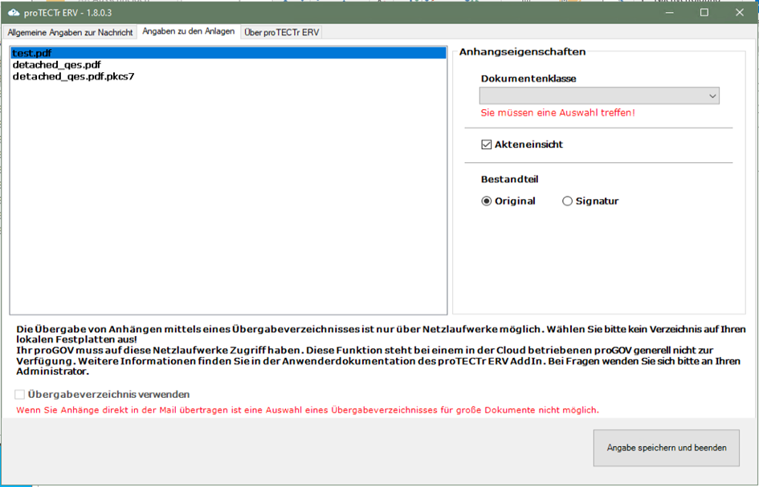
Task: Expand the Dokumentenklasse dropdown arrow
Action: coord(712,96)
